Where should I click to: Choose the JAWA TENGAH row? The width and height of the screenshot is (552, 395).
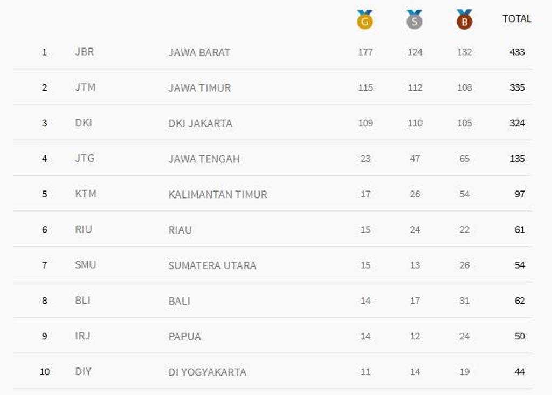pyautogui.click(x=272, y=159)
